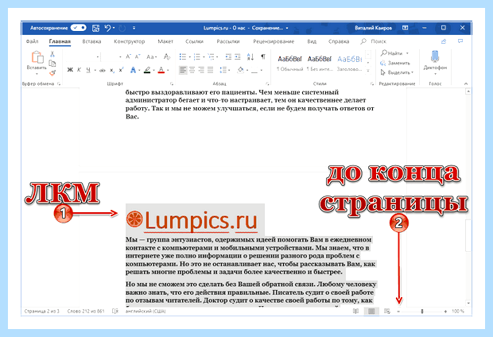This screenshot has height=337, width=493.
Task: Open Ribbon Display Options icon
Action: 405,28
